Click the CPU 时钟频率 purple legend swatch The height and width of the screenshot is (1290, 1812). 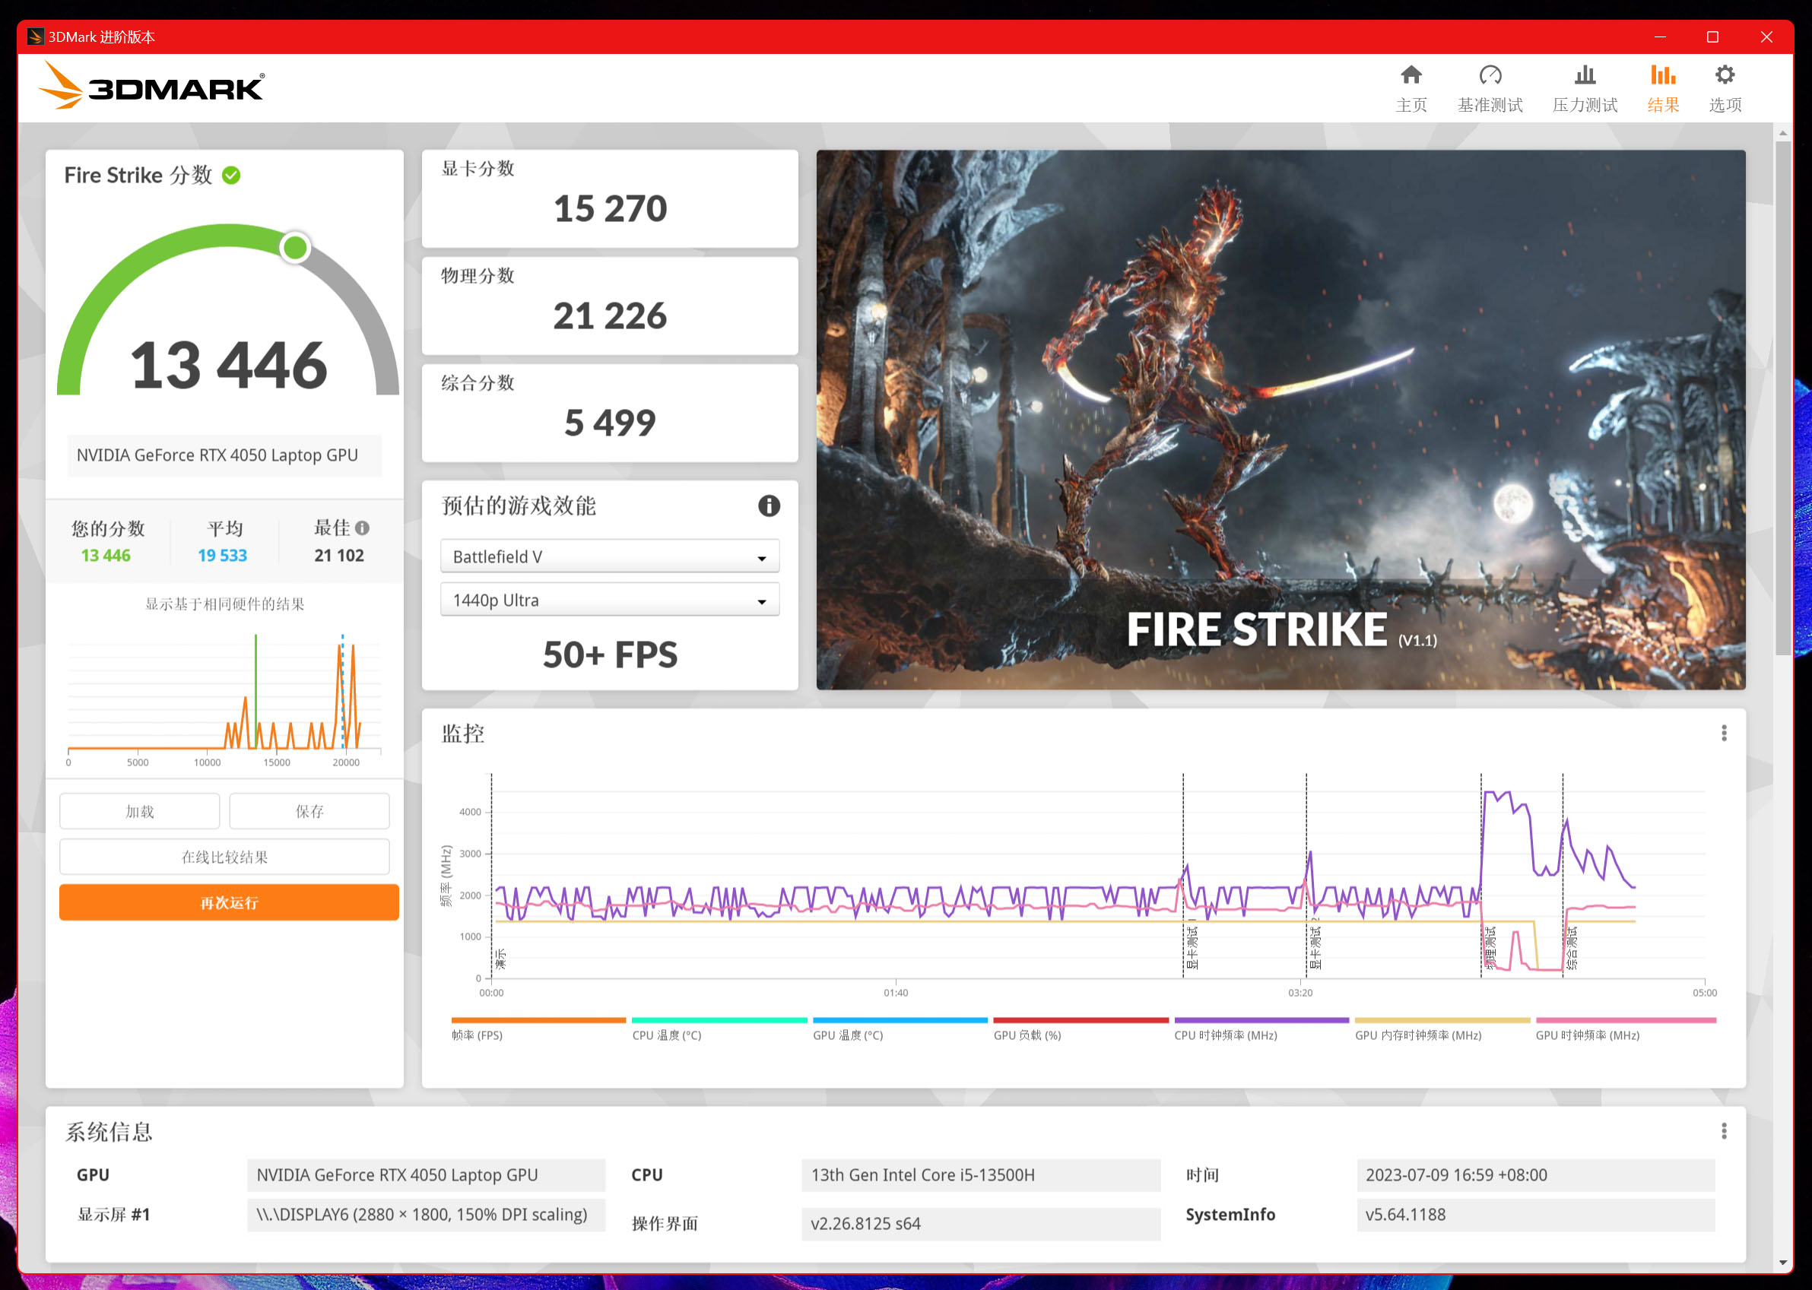(x=1261, y=1020)
